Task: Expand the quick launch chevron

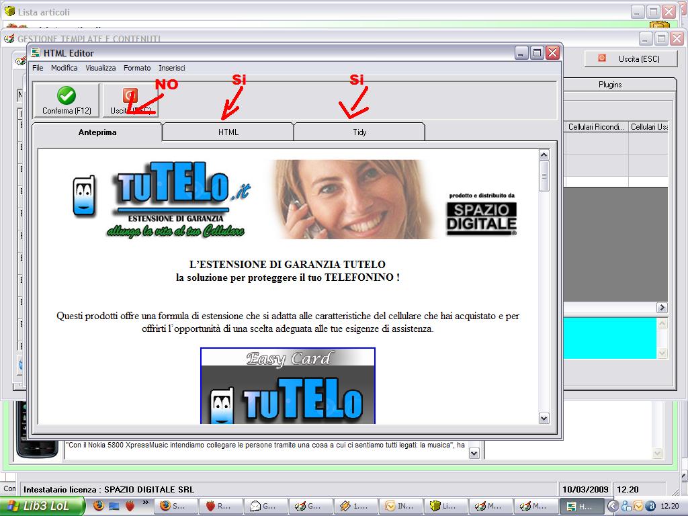Action: click(145, 503)
